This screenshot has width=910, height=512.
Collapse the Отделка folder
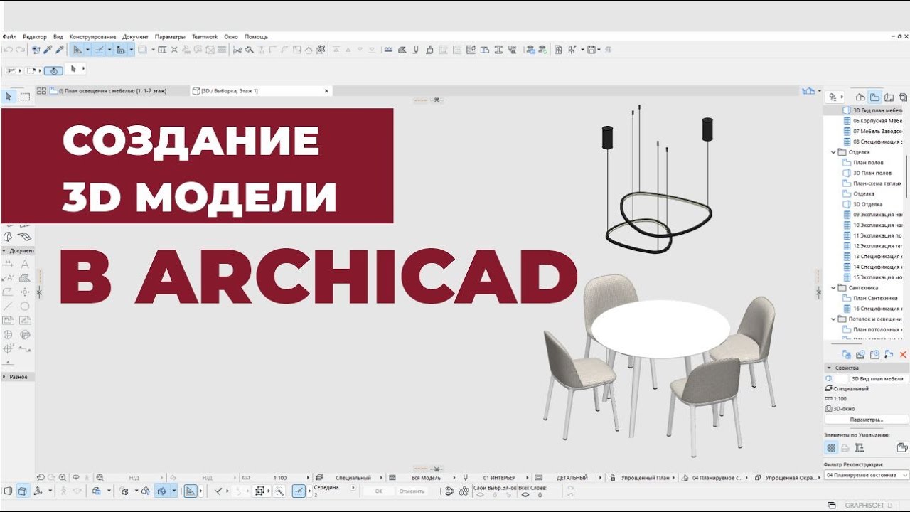point(834,152)
